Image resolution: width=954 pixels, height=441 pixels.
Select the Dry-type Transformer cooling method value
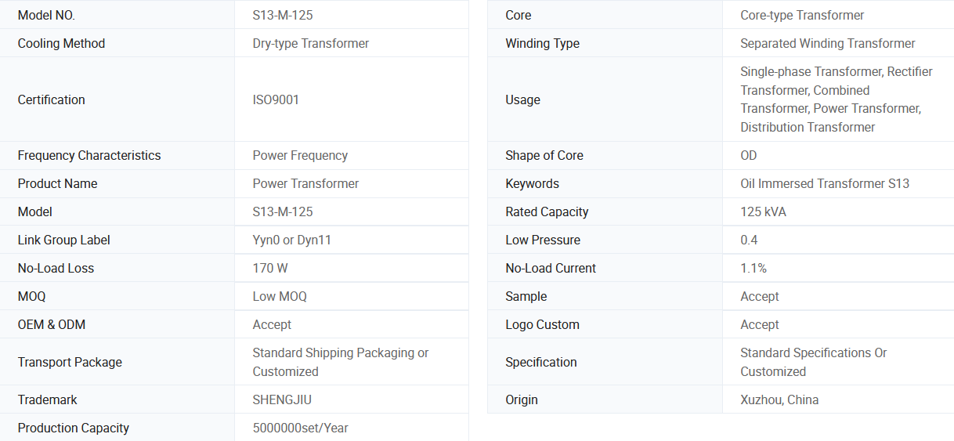click(x=310, y=43)
